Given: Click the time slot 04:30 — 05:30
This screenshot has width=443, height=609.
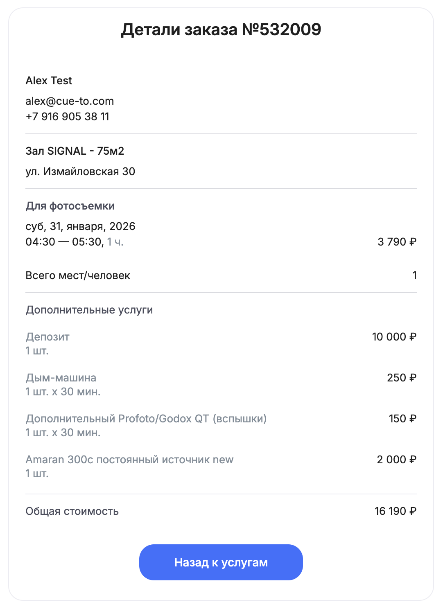Looking at the screenshot, I should tap(64, 242).
